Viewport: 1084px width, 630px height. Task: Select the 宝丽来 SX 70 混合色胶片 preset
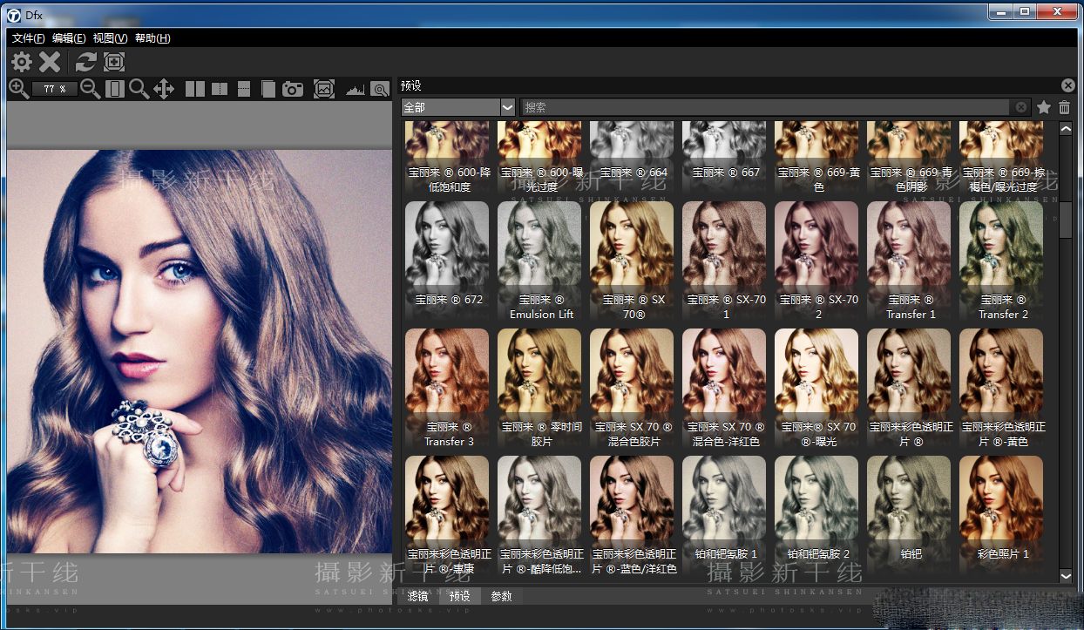(x=633, y=389)
